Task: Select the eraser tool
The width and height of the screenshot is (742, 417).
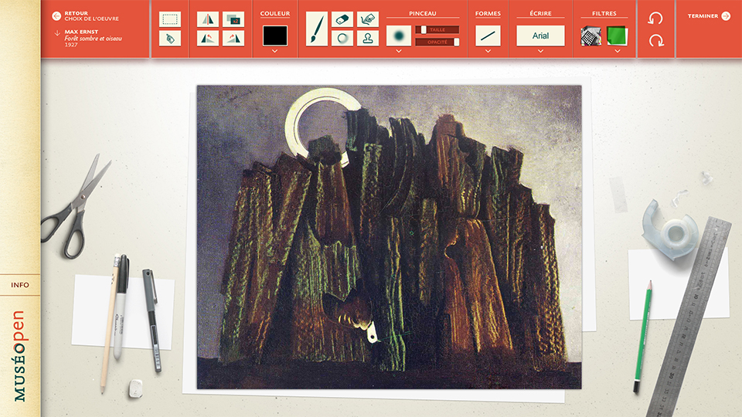Action: pos(342,19)
